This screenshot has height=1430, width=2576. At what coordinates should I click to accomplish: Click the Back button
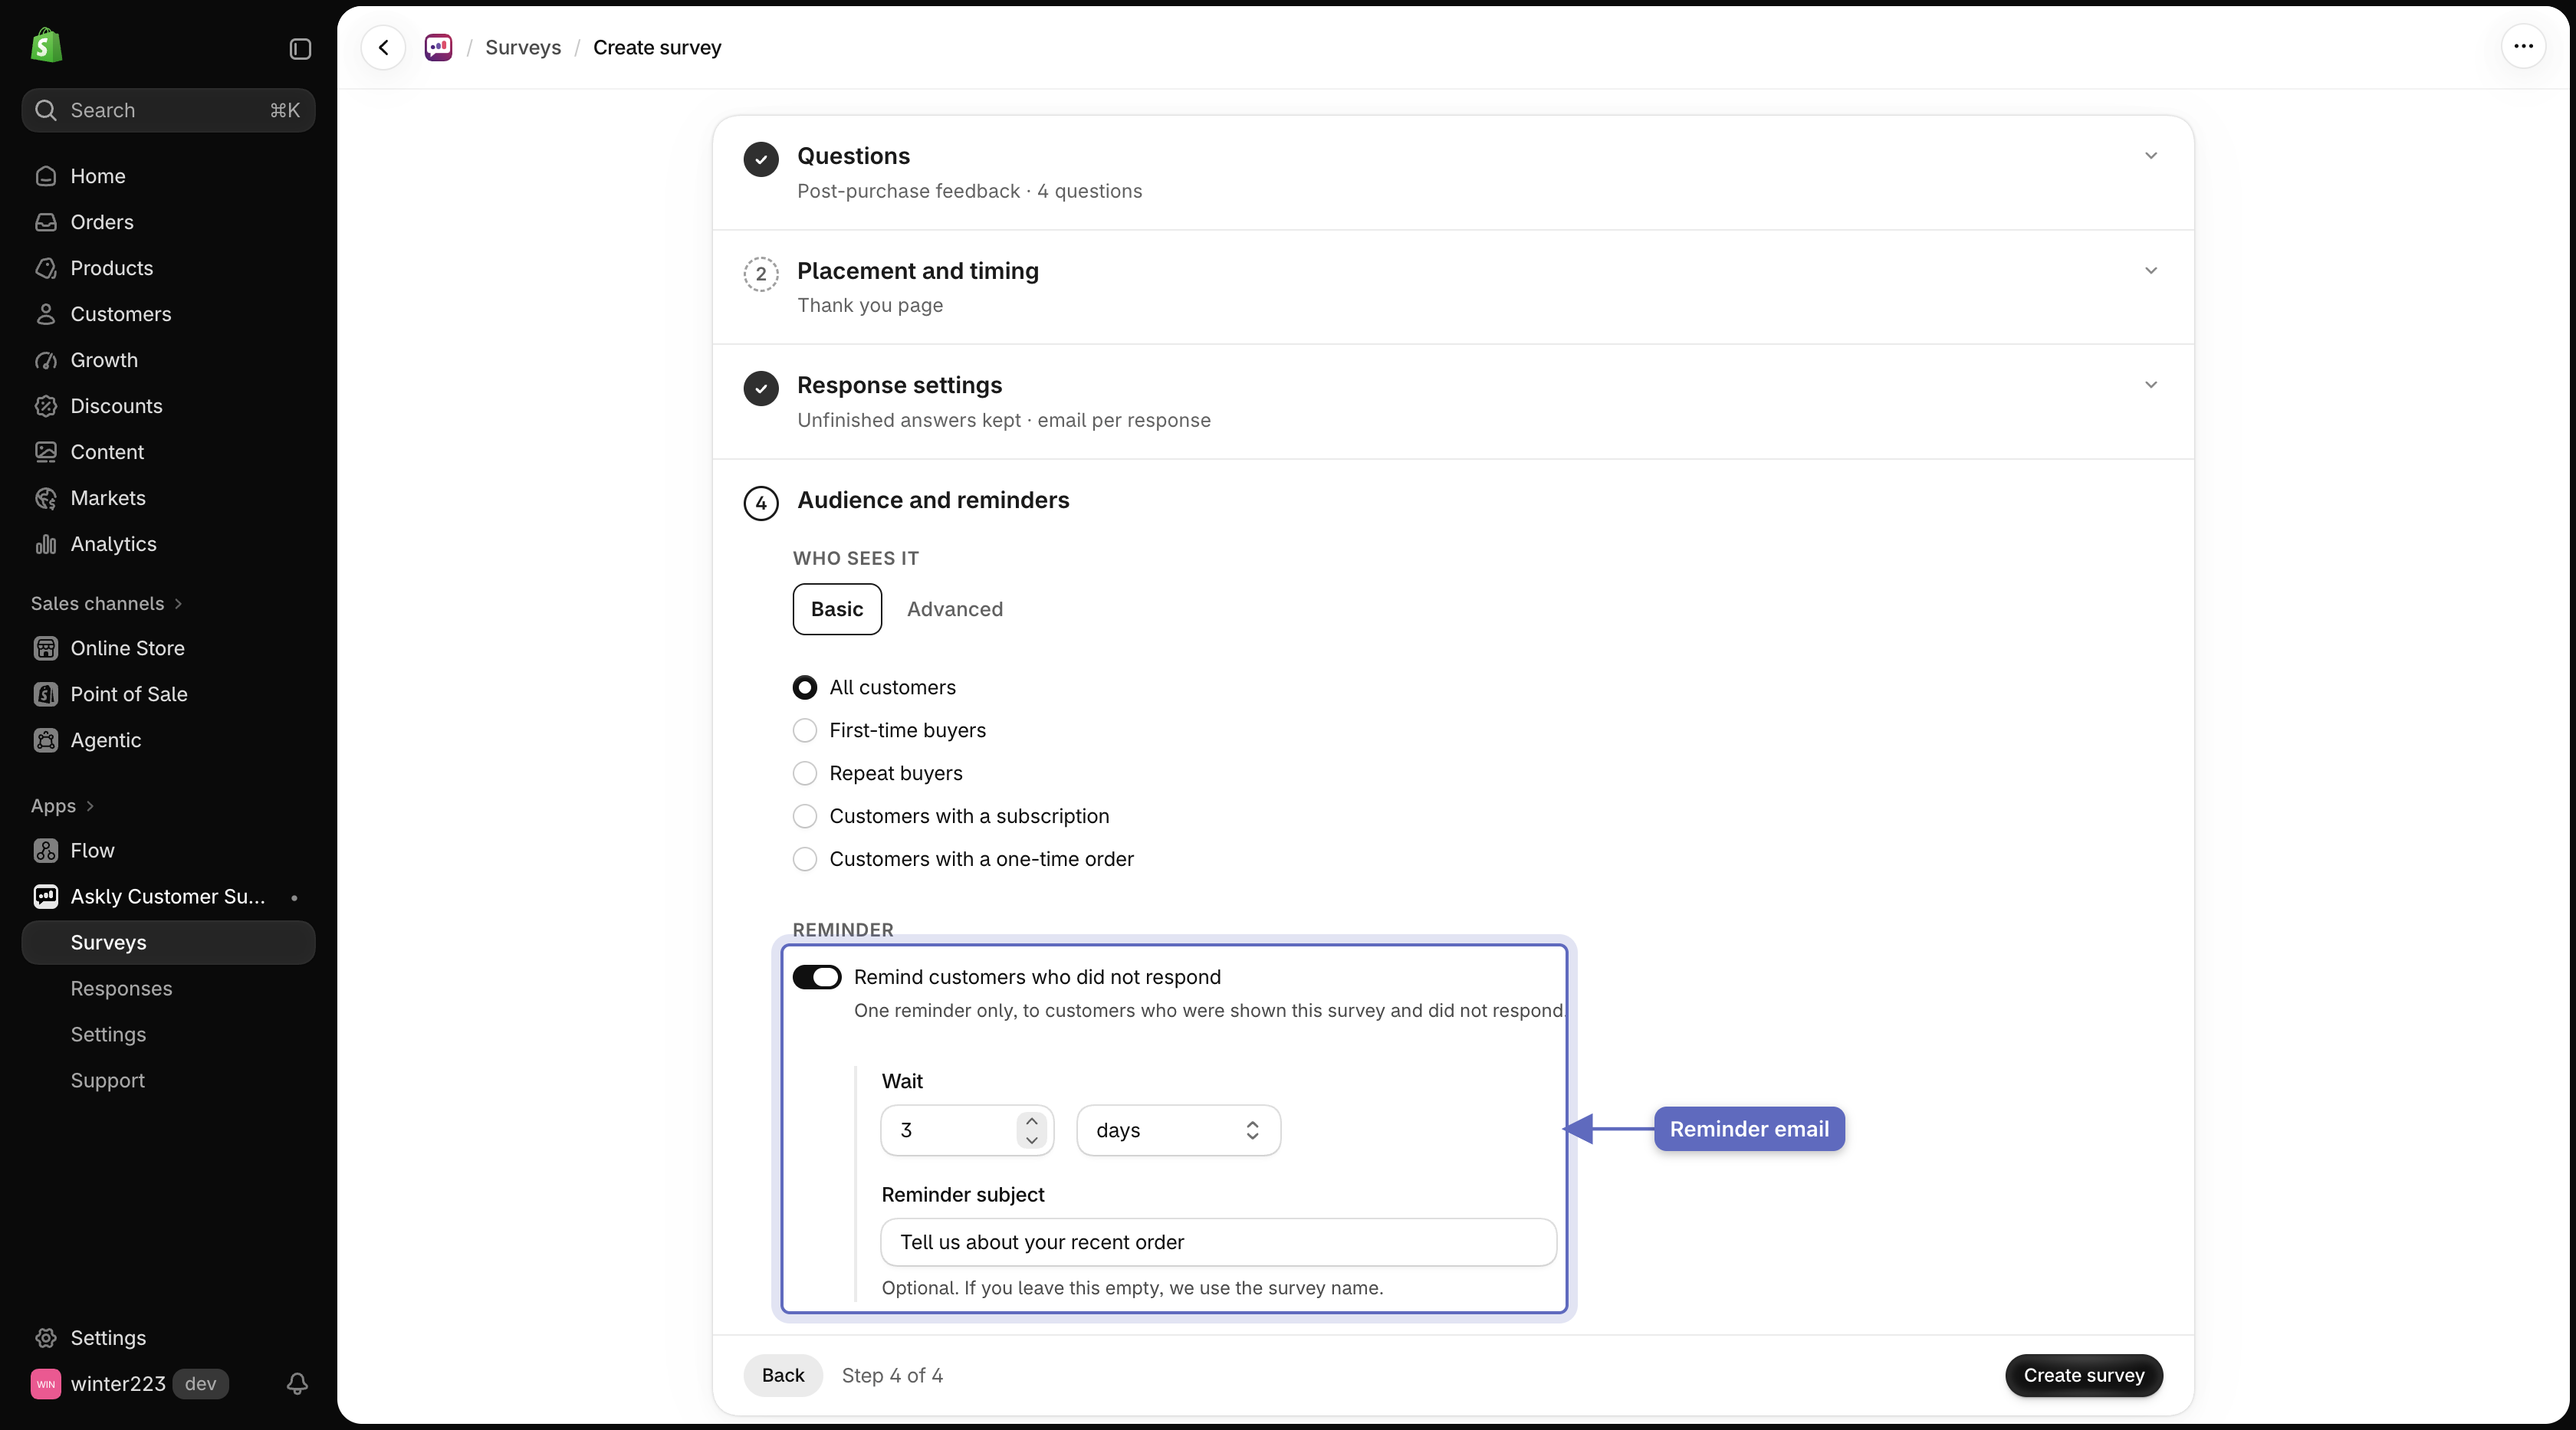[783, 1375]
